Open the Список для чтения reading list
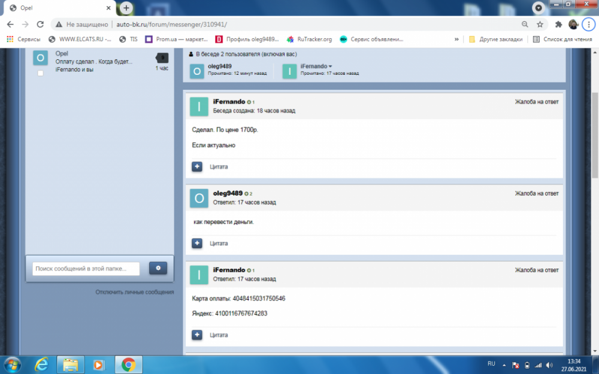 [562, 39]
